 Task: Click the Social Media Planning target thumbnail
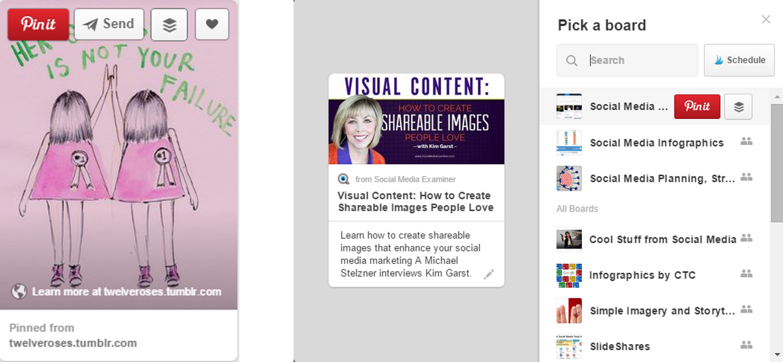click(x=569, y=178)
